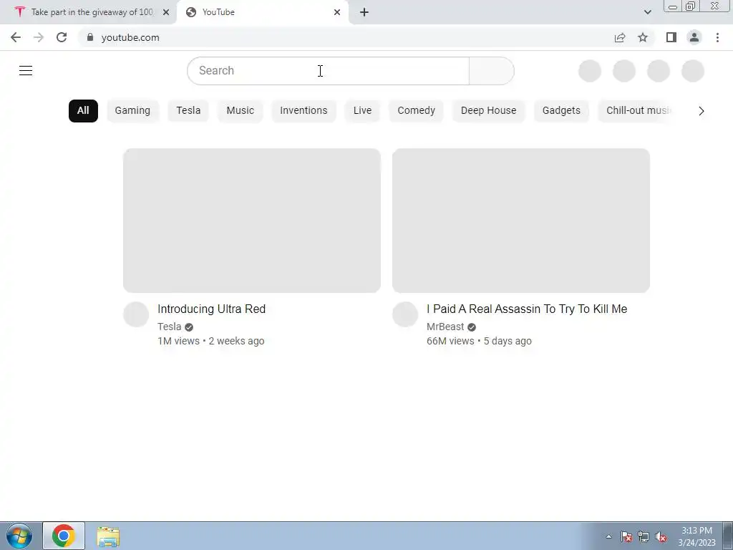
Task: Click 66M views • 5 days ago text
Action: tap(479, 341)
